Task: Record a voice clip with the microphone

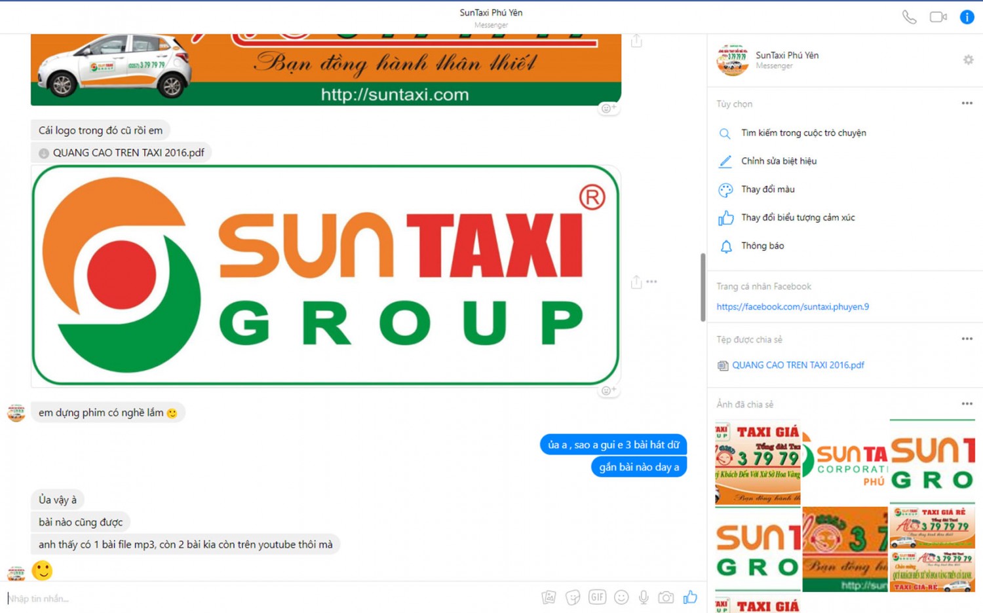Action: (x=644, y=597)
